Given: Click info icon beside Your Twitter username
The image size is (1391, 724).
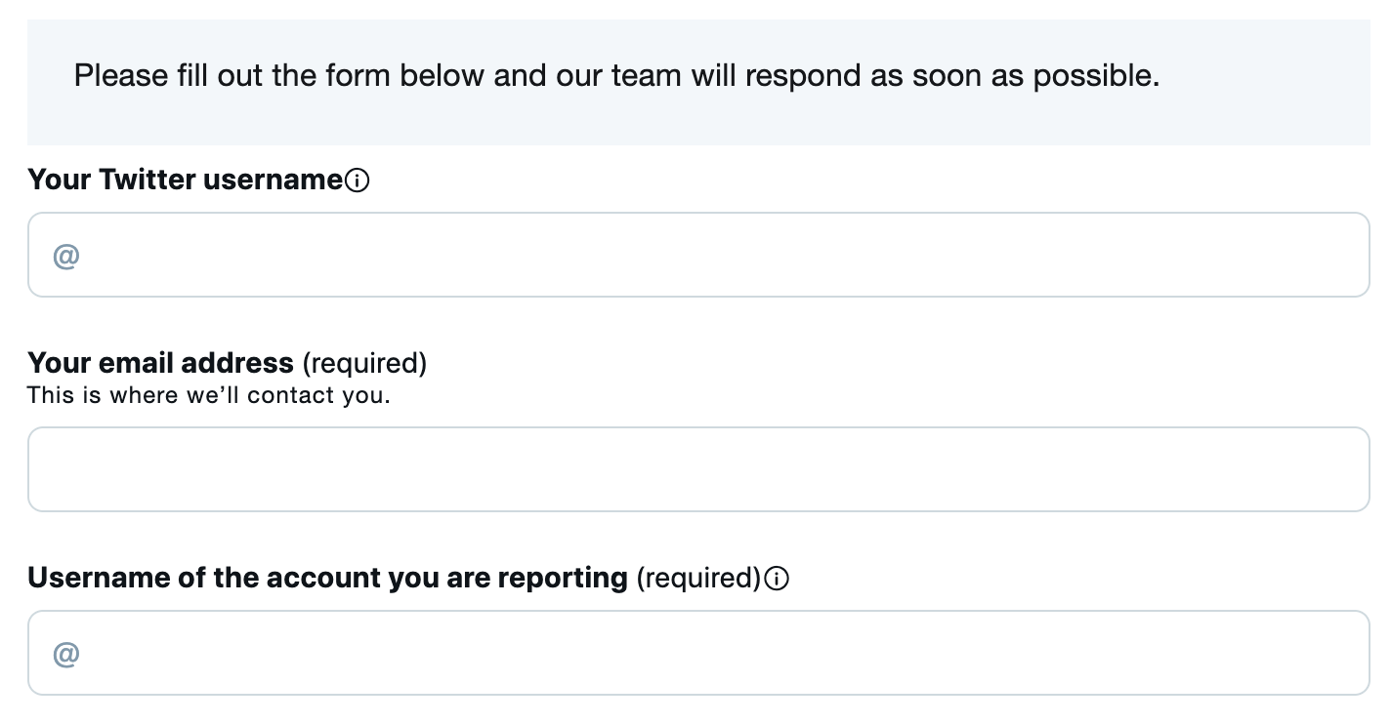Looking at the screenshot, I should pyautogui.click(x=358, y=181).
